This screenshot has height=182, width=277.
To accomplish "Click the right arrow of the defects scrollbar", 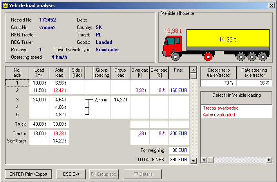I will click(x=269, y=160).
